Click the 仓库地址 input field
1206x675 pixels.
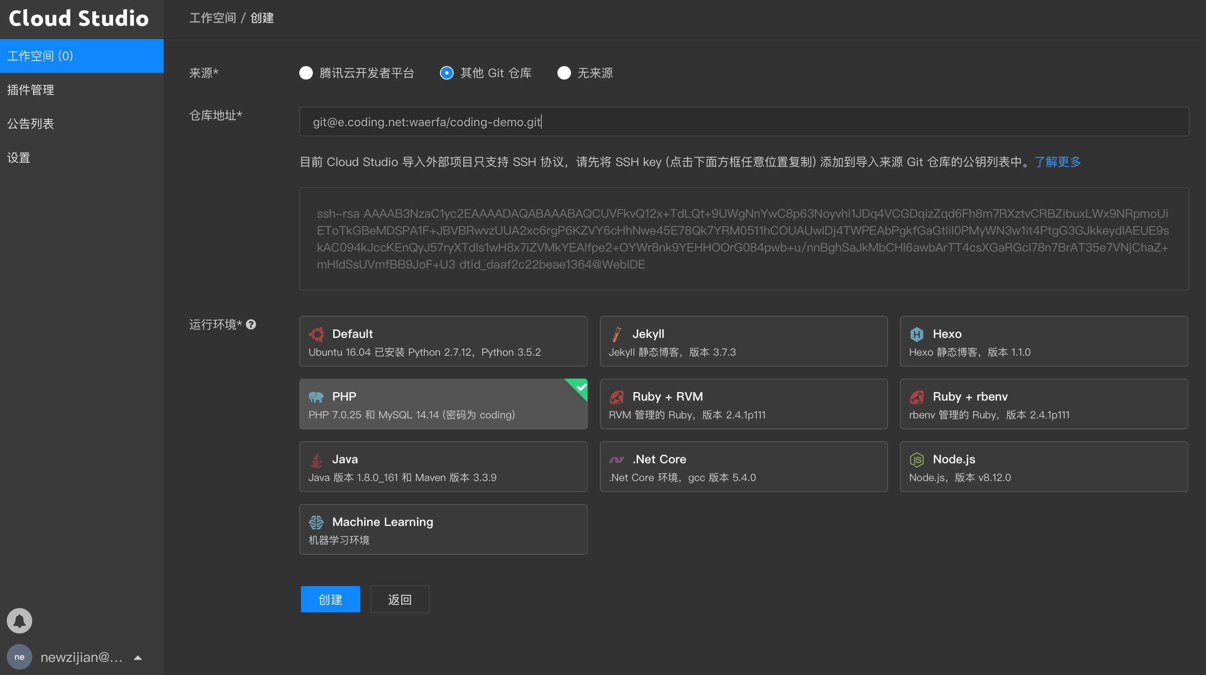click(x=744, y=122)
